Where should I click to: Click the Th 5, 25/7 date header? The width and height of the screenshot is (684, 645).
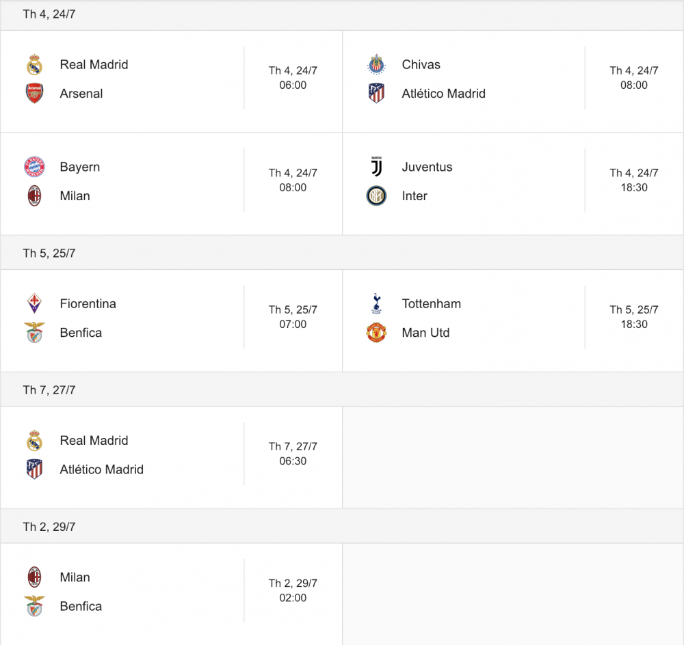[x=49, y=253]
